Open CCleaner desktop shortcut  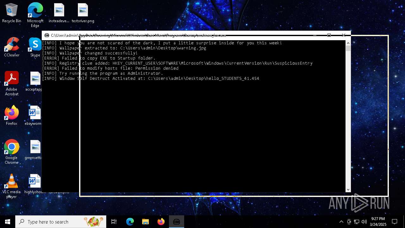[12, 47]
